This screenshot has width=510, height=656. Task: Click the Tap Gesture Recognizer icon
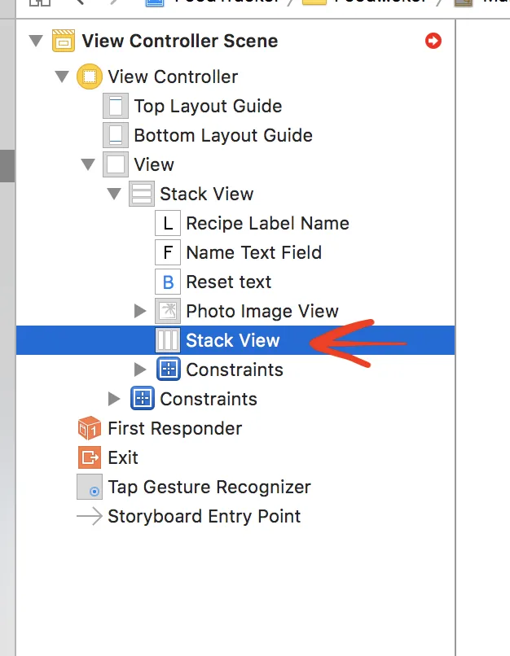click(x=89, y=488)
